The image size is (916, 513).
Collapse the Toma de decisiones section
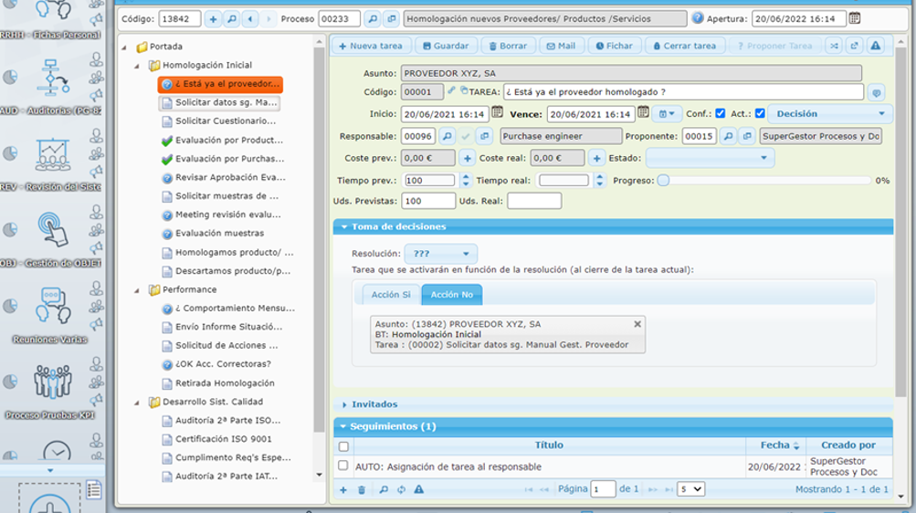[344, 227]
